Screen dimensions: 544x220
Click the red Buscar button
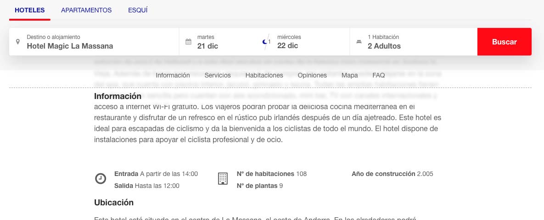505,42
